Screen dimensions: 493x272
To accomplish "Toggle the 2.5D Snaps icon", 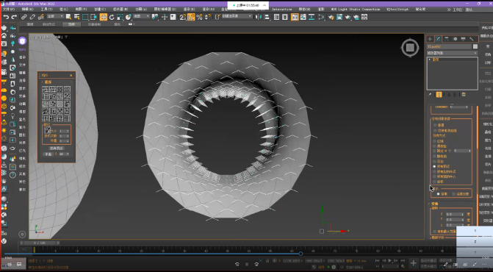I will tap(183, 17).
